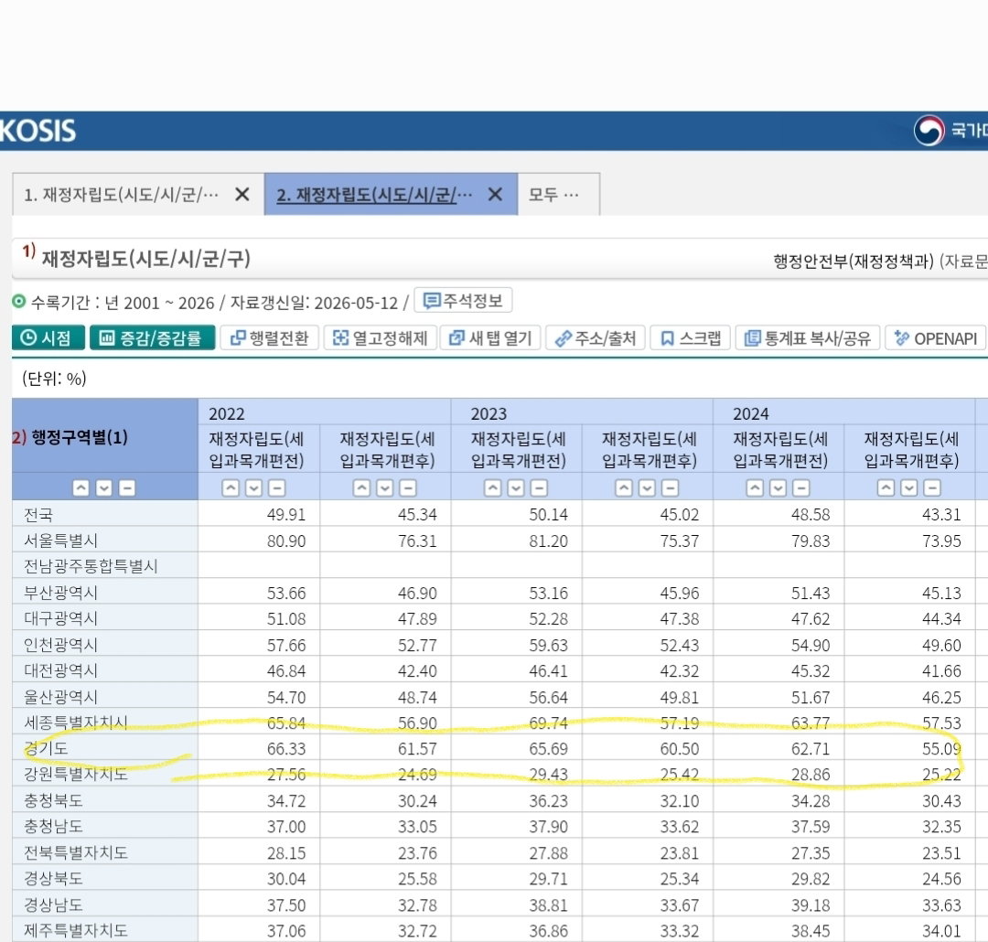The image size is (988, 942).
Task: Click 새 탭 열기 to open new tab
Action: coord(490,338)
